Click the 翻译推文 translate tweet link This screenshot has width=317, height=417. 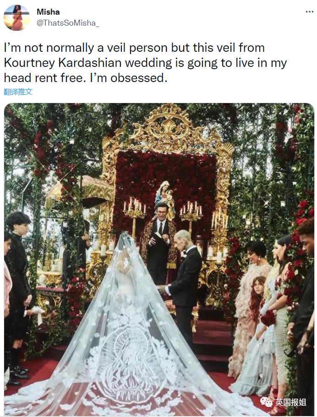point(18,92)
